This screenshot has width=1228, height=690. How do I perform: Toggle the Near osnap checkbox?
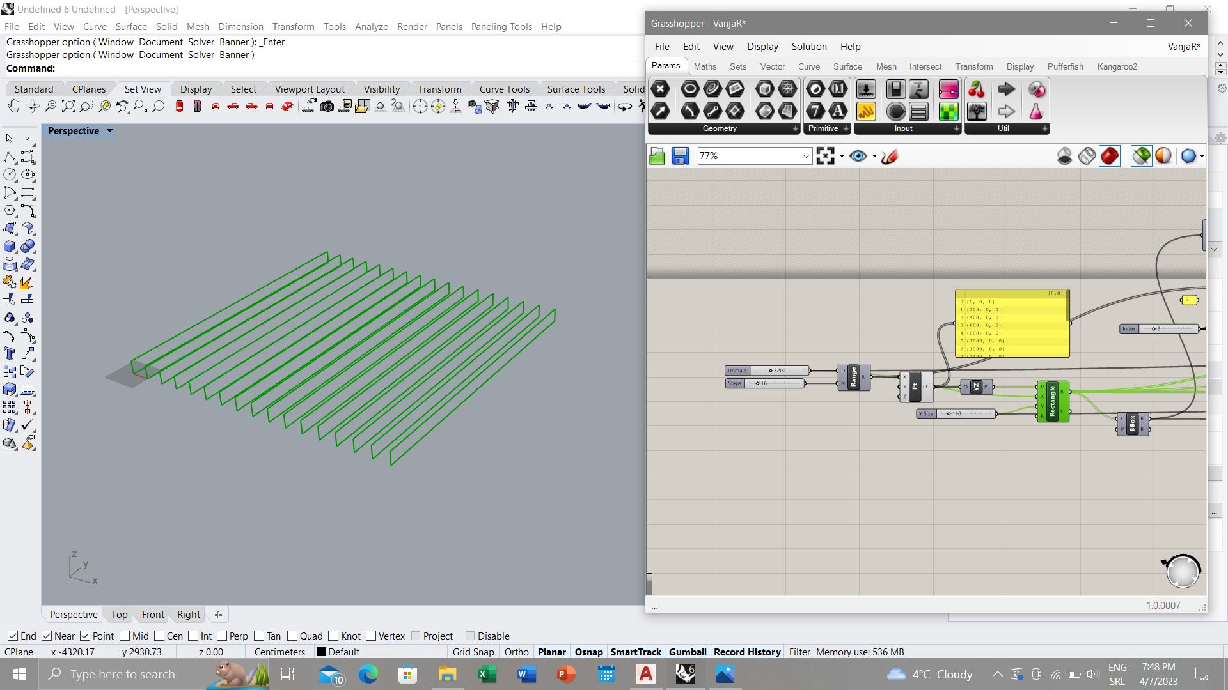tap(47, 636)
